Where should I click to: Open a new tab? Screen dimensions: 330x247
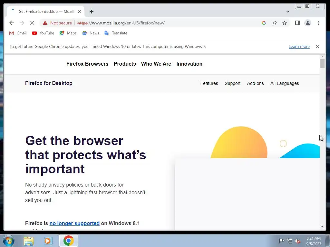(x=91, y=12)
